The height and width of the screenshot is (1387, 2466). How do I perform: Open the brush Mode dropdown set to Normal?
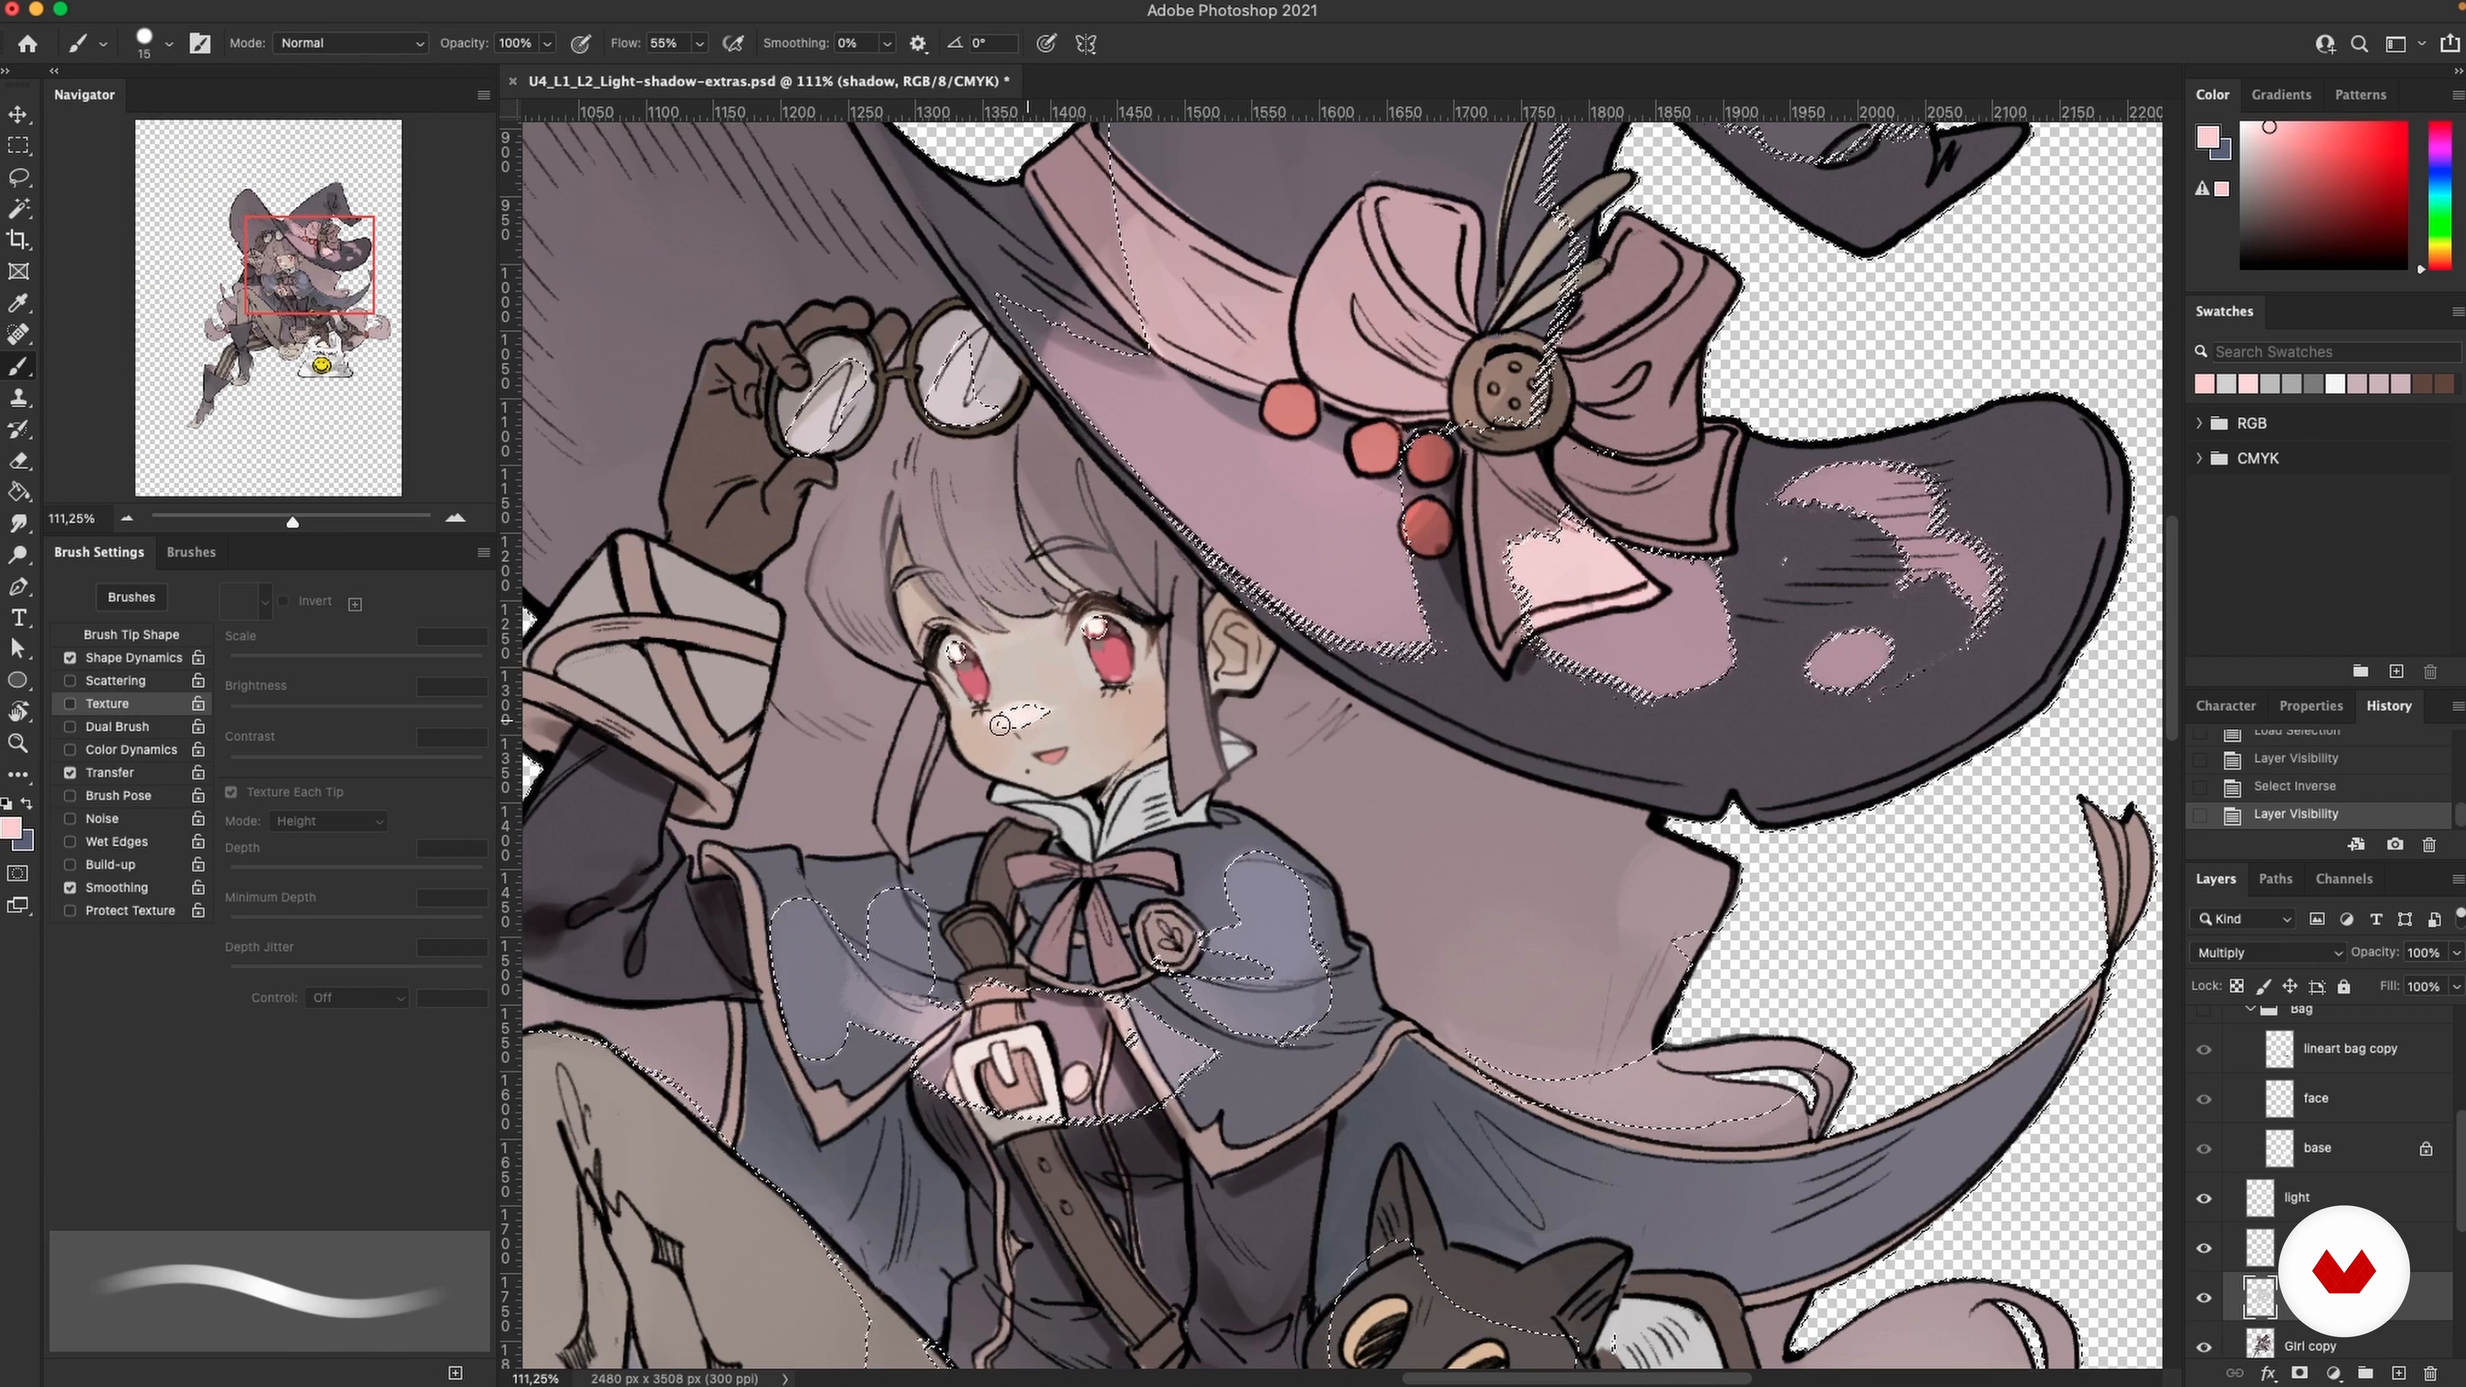coord(351,43)
